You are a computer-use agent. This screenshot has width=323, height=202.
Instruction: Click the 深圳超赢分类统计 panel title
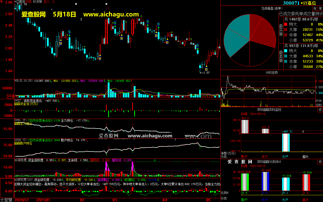(269, 162)
